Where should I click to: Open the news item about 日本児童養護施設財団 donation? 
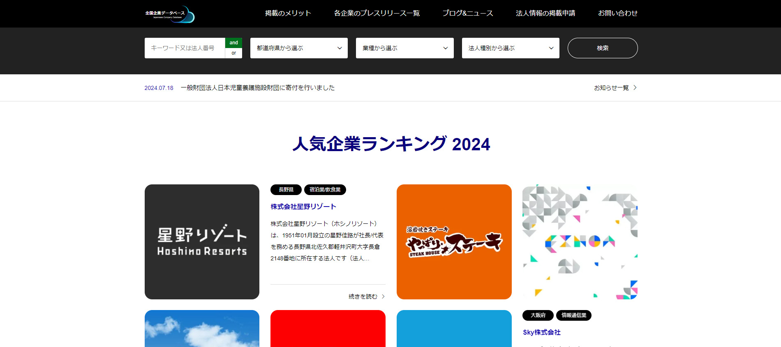click(258, 88)
